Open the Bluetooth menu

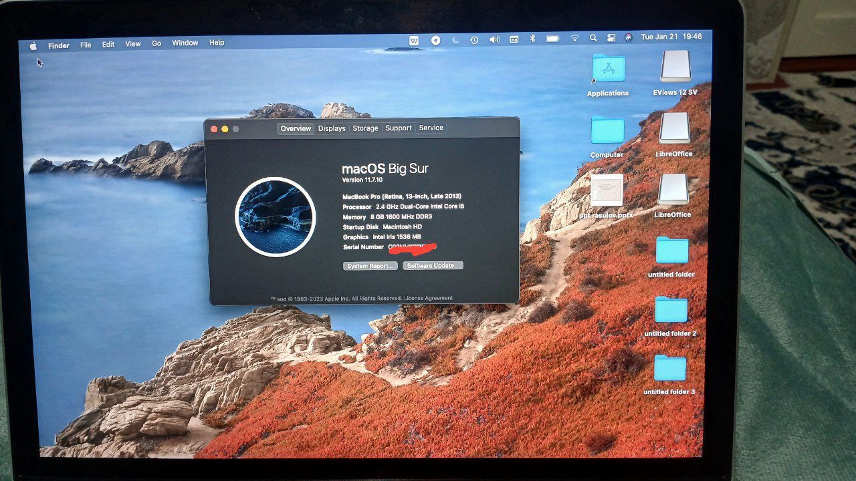533,39
